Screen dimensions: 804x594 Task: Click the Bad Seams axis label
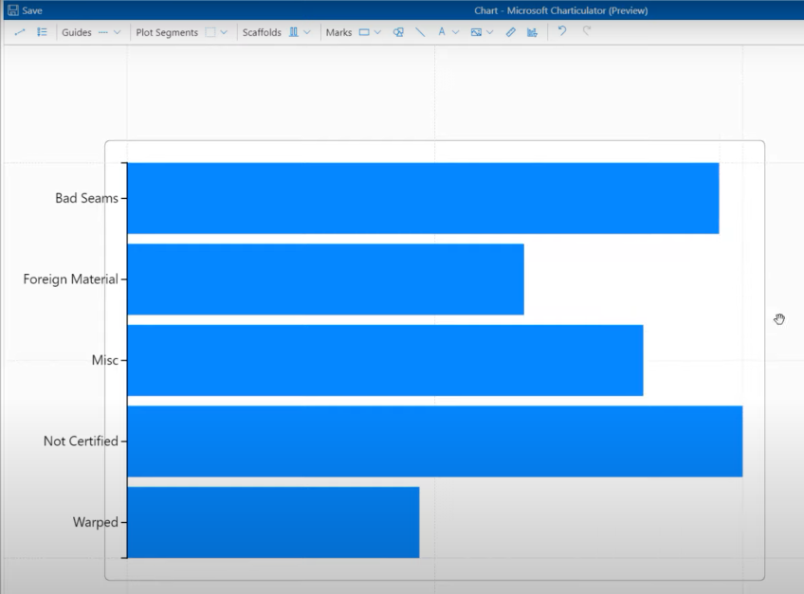click(86, 198)
